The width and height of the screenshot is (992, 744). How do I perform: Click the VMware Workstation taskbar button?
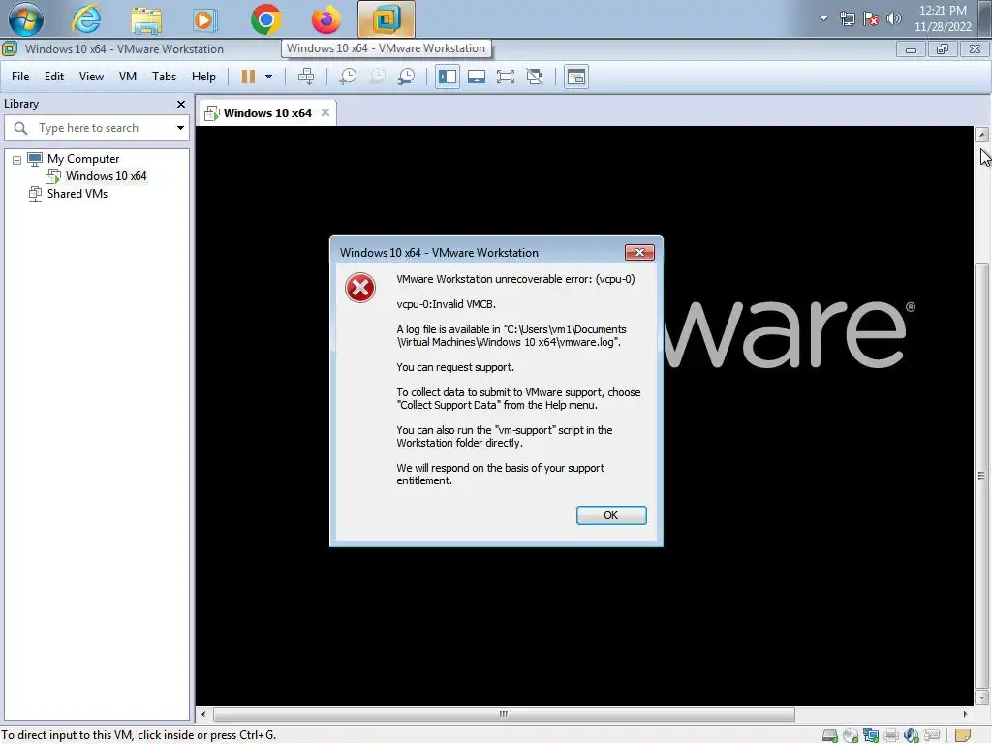click(387, 19)
